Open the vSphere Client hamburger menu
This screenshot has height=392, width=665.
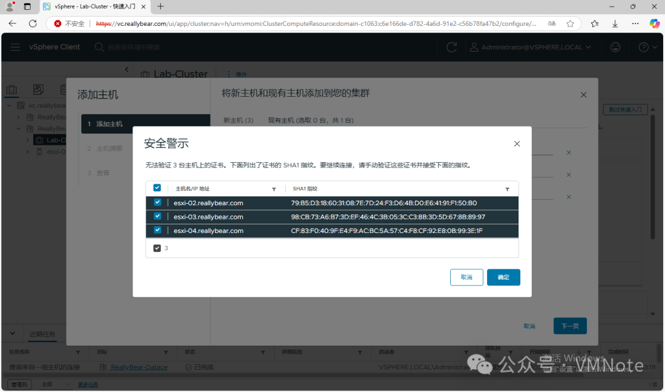pyautogui.click(x=15, y=47)
